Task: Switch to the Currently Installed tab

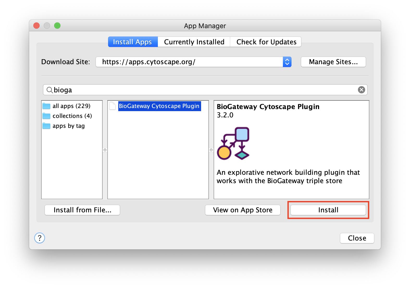Action: [x=194, y=42]
